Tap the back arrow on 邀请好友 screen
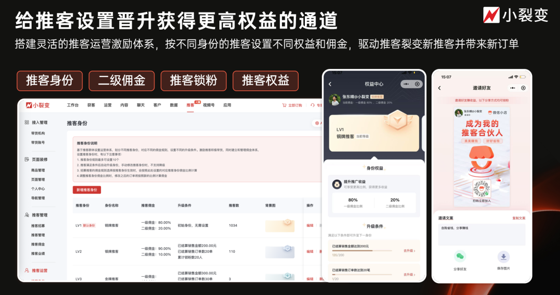 (439, 88)
